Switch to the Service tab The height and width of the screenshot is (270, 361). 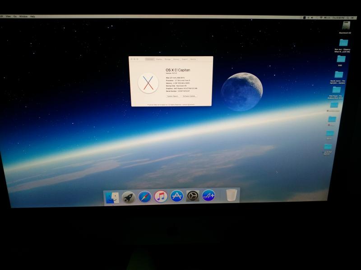(193, 59)
